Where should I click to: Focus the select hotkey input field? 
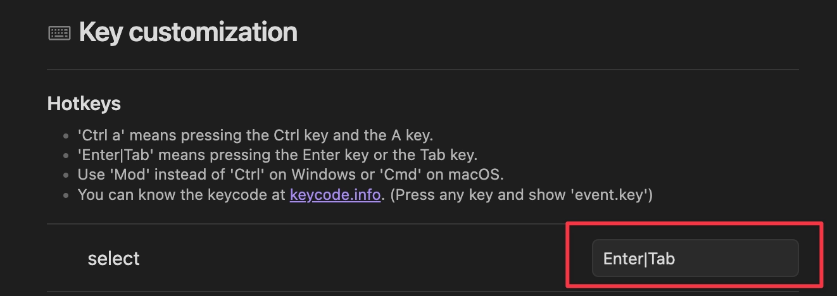click(695, 258)
